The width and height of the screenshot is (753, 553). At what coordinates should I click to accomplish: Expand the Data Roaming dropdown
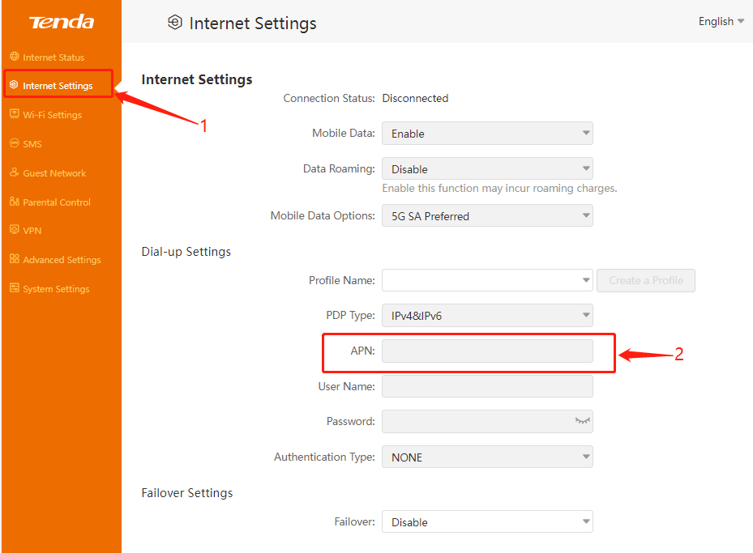pos(487,169)
